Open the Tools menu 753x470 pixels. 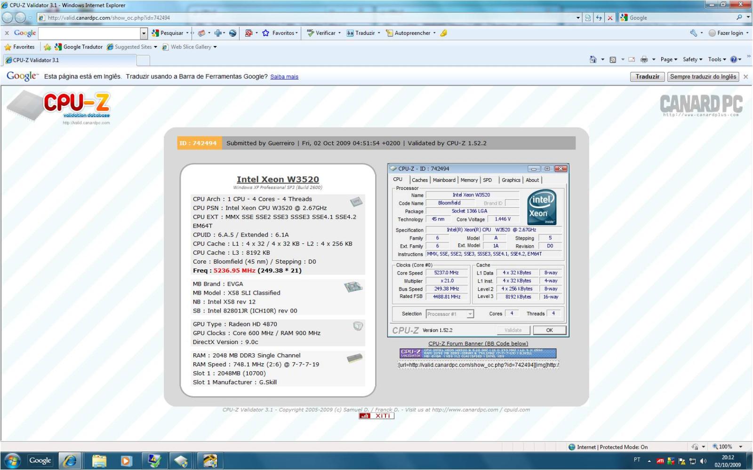(x=717, y=59)
